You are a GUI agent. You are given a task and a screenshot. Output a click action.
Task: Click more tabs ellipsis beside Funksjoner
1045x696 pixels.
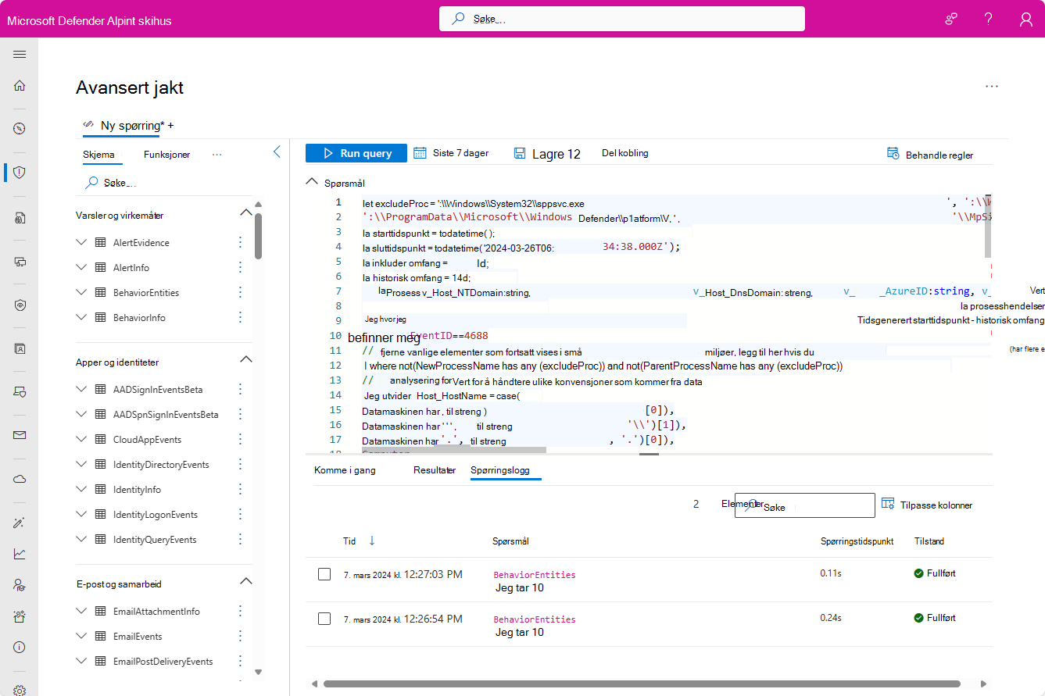click(217, 155)
